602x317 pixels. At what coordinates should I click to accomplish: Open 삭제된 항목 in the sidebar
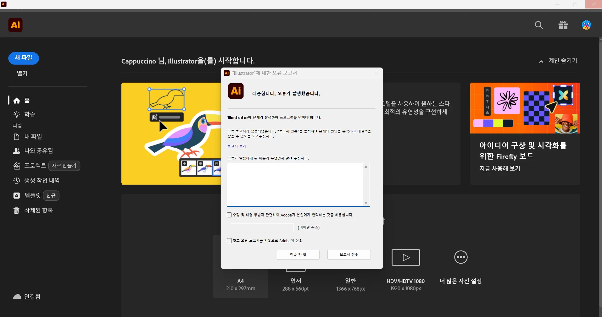coord(39,210)
